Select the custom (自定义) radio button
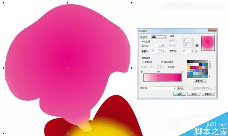 pyautogui.click(x=162, y=62)
